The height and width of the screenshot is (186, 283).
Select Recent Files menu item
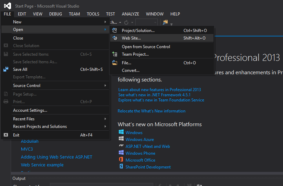click(55, 119)
